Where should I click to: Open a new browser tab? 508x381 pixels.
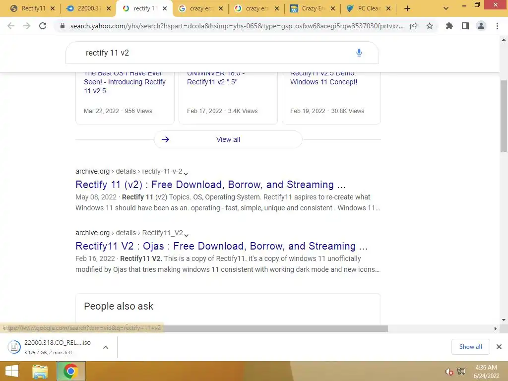[x=407, y=9]
